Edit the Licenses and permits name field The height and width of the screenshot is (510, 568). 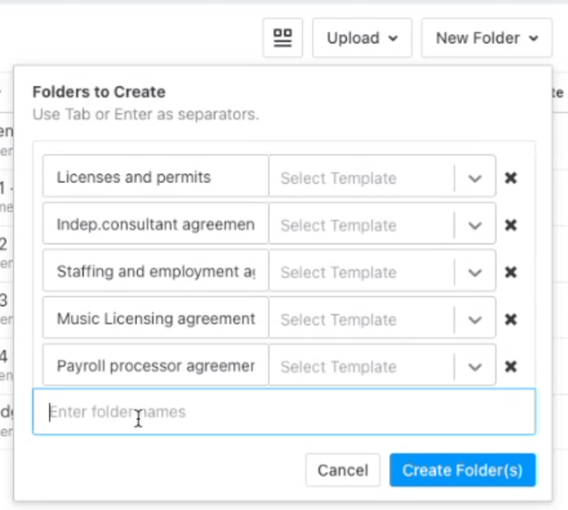pos(155,177)
